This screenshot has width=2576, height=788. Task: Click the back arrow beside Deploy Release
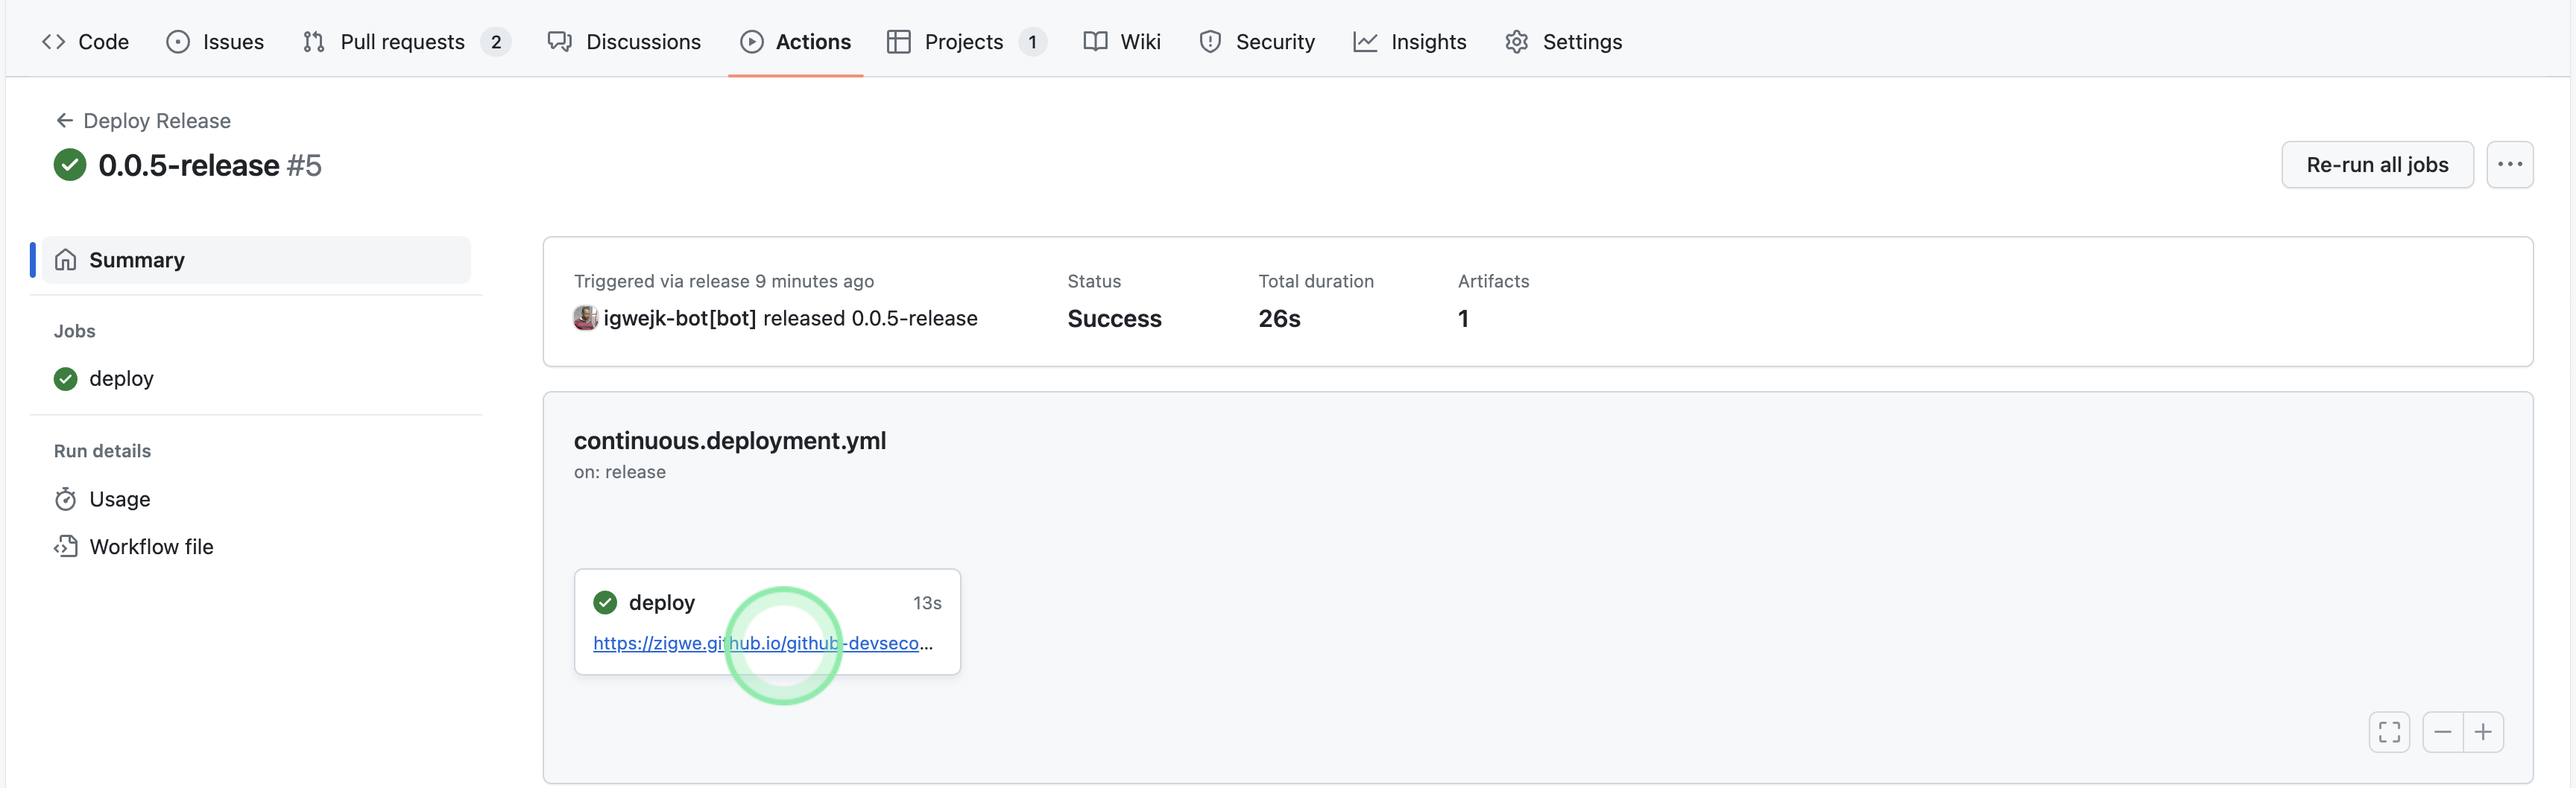(x=65, y=120)
